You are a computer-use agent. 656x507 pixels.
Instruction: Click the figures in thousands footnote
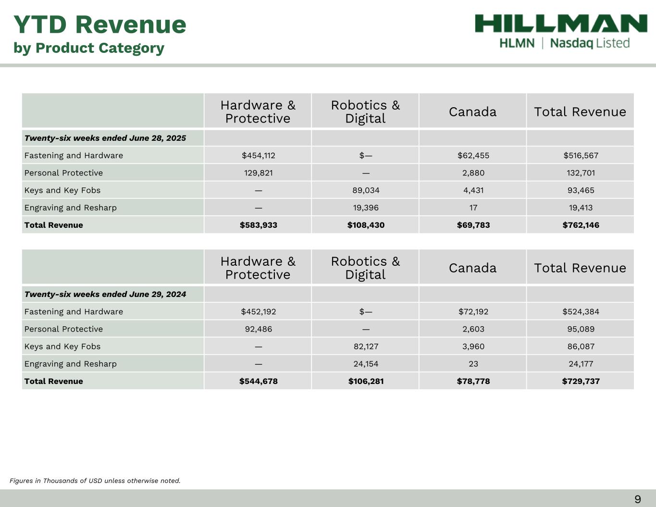[x=95, y=481]
